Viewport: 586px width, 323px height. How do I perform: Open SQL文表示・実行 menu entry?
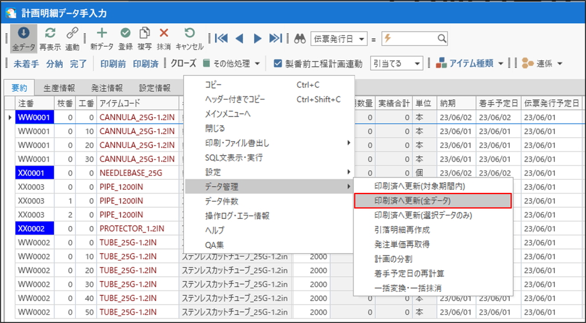coord(269,157)
